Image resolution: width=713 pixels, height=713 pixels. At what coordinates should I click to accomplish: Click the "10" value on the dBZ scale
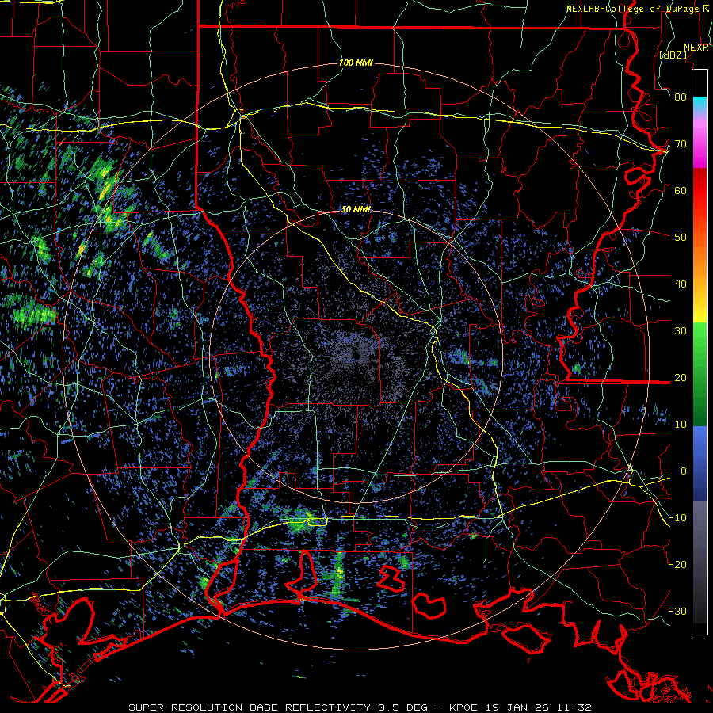pos(681,425)
